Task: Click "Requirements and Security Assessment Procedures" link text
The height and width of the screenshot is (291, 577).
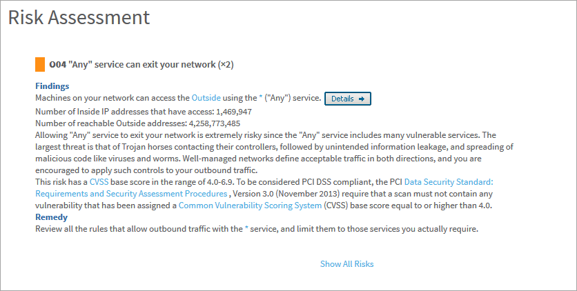Action: coord(131,194)
